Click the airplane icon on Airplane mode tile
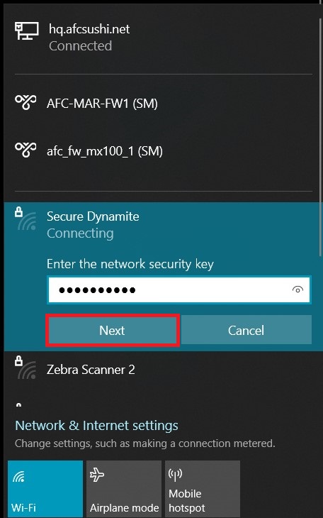The image size is (323, 518). 97,475
